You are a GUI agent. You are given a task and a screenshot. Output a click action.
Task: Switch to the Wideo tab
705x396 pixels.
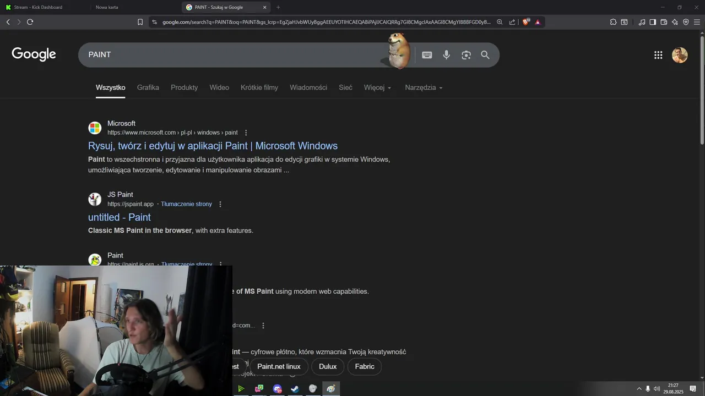(219, 87)
